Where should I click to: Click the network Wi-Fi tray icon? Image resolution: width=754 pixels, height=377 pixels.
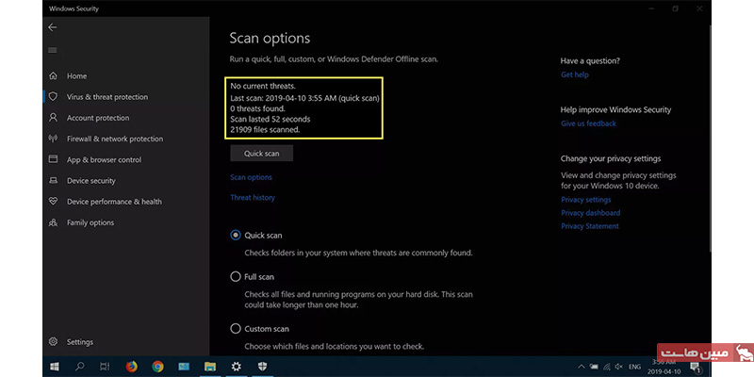[606, 367]
